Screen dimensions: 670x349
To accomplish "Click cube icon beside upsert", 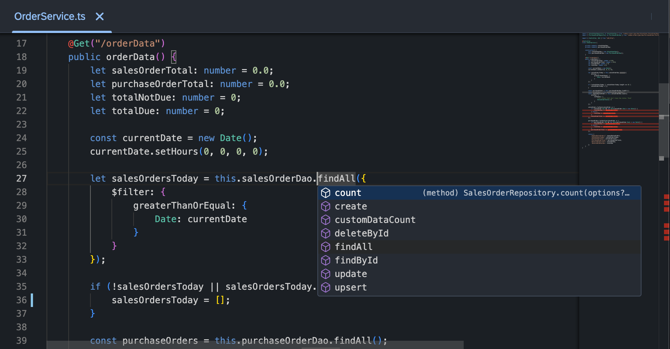I will 326,287.
